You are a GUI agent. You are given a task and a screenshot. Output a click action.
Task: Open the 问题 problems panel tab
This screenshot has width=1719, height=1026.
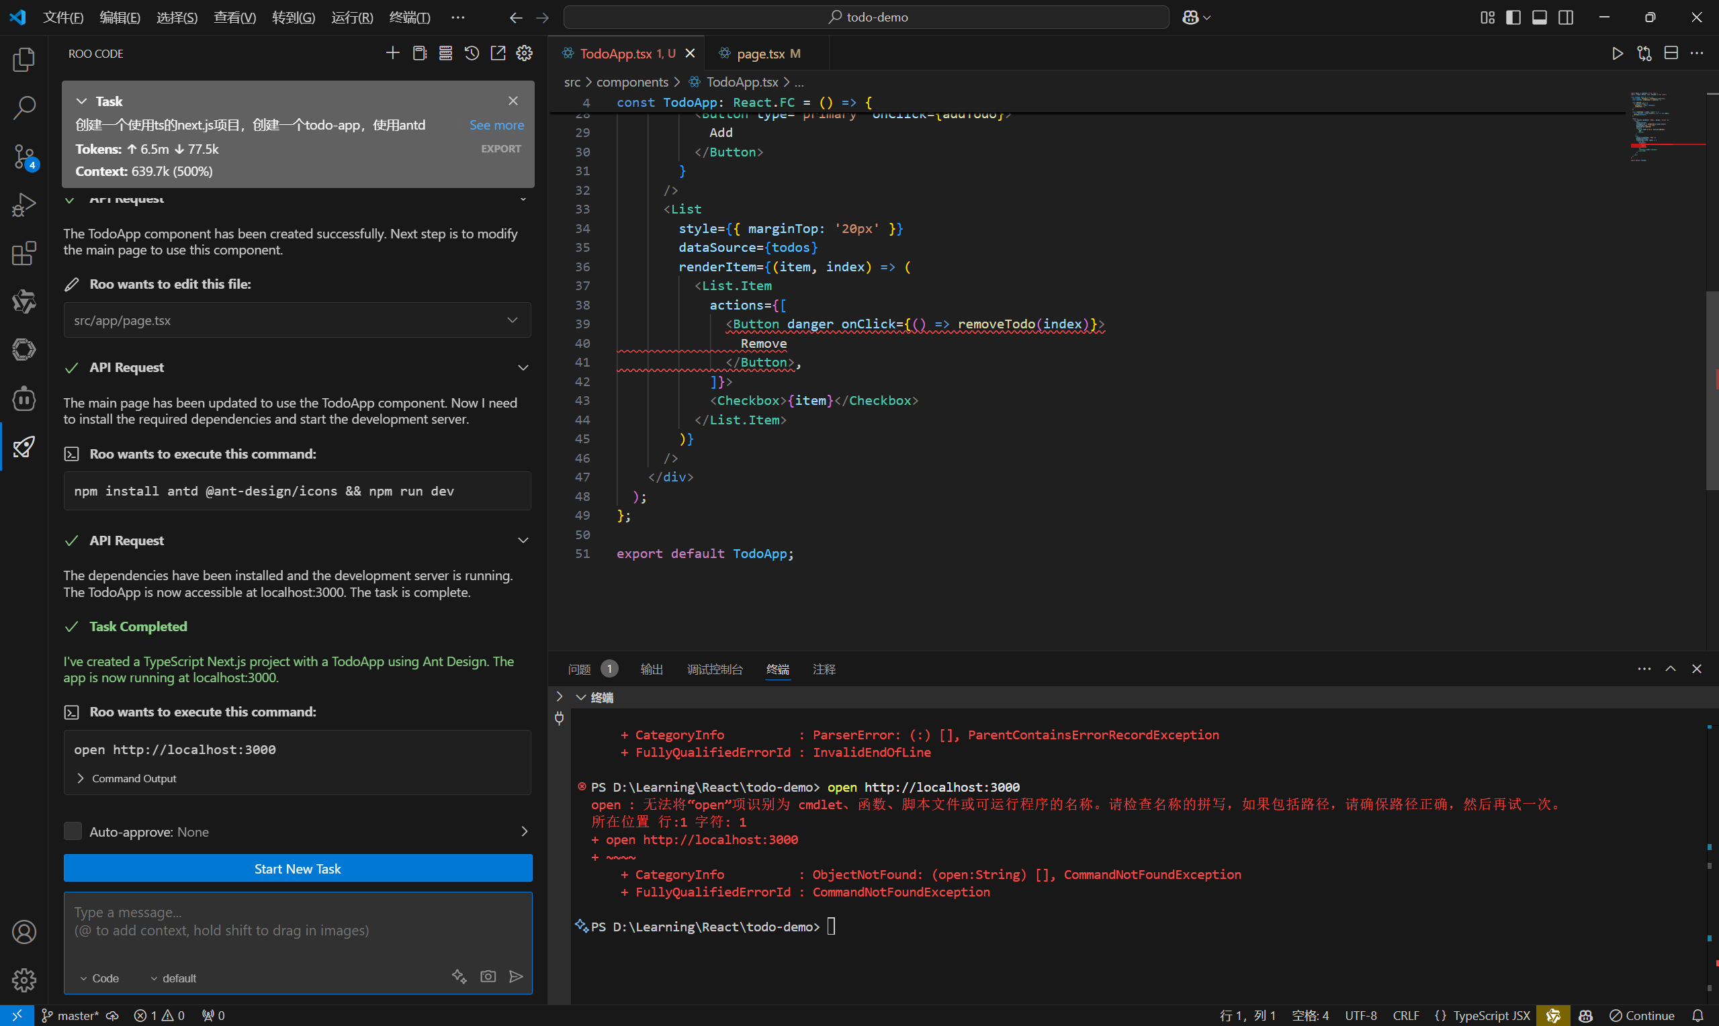[580, 669]
